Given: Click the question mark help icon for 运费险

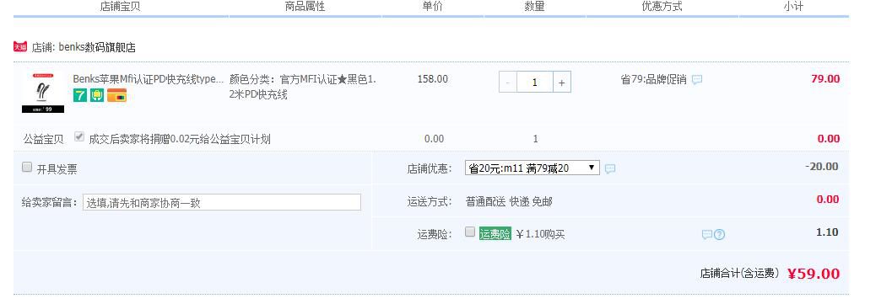Looking at the screenshot, I should [720, 235].
